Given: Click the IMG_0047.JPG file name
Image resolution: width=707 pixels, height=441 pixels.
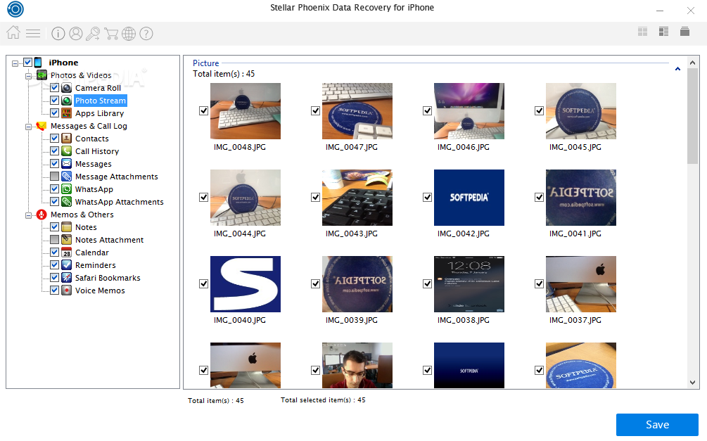Looking at the screenshot, I should [x=351, y=147].
